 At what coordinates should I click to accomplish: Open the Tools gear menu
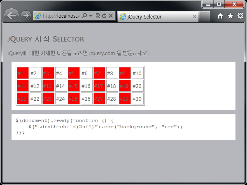pyautogui.click(x=240, y=16)
